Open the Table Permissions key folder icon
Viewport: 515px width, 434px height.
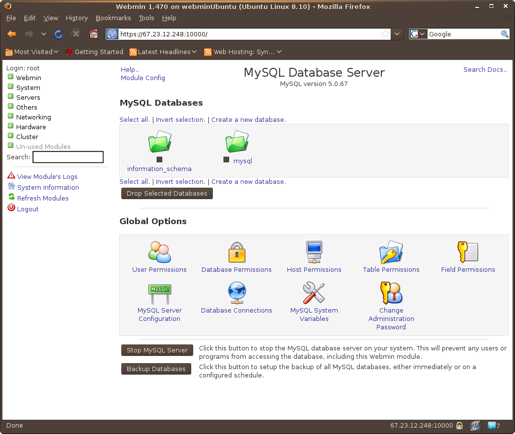tap(391, 252)
